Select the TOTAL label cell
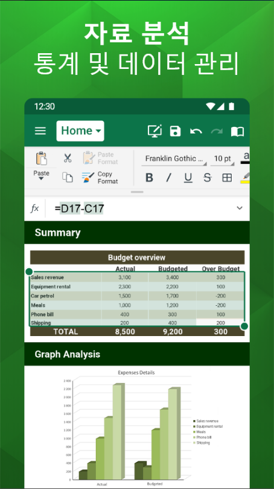Viewport: 274px width, 489px height. 66,331
